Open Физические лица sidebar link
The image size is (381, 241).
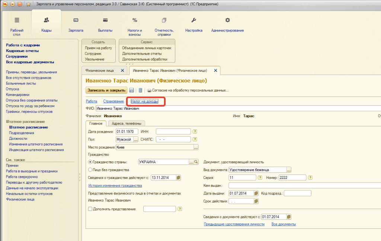[x=20, y=199]
